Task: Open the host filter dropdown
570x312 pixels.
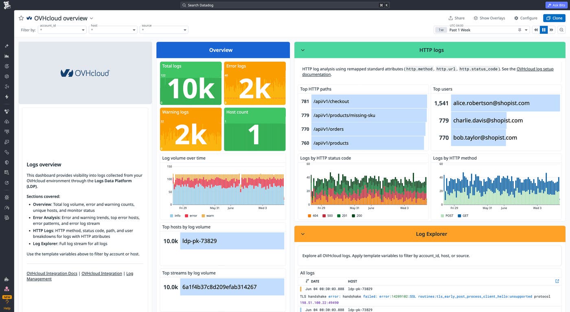Action: [113, 30]
